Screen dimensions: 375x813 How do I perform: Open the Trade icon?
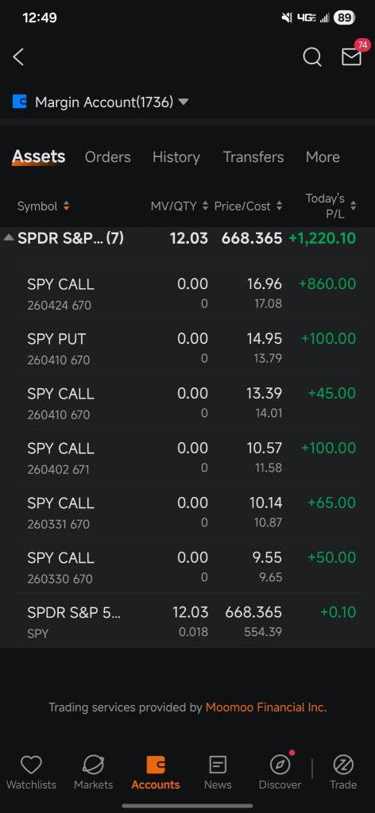tap(343, 765)
